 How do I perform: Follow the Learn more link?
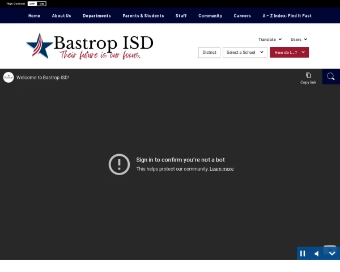click(222, 169)
